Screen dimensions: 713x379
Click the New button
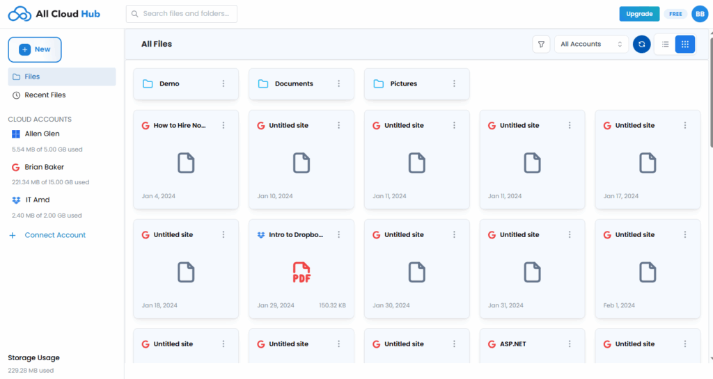[x=35, y=49]
